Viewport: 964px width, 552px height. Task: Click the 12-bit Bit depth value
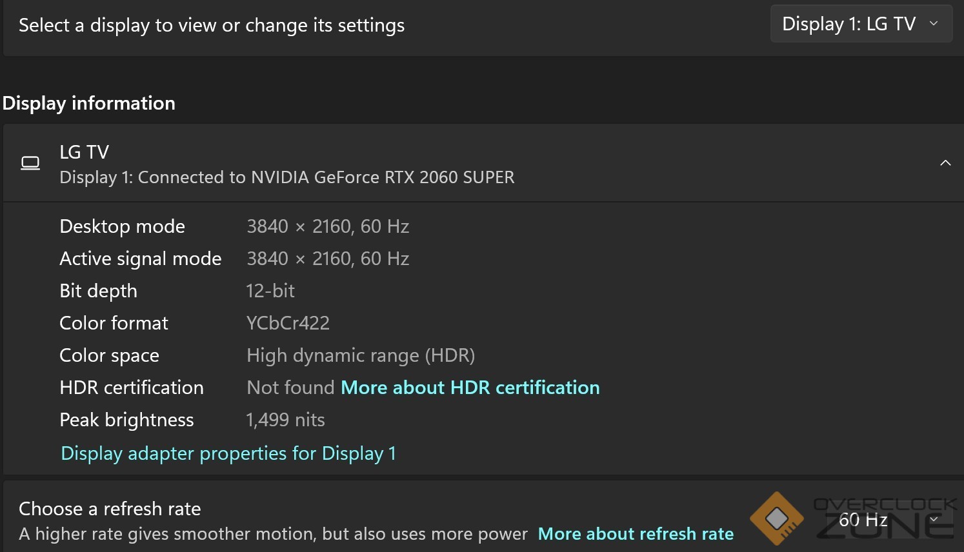coord(270,291)
